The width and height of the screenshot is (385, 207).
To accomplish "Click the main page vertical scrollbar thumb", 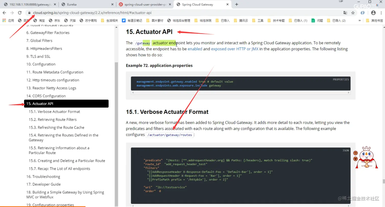I will pos(383,181).
